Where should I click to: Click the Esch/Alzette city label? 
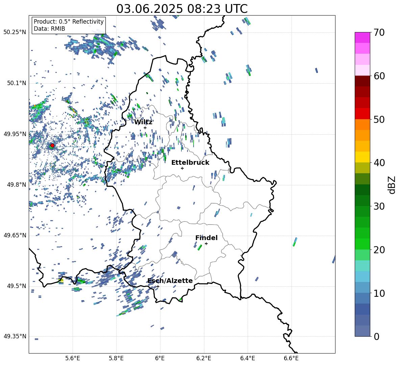tap(170, 281)
